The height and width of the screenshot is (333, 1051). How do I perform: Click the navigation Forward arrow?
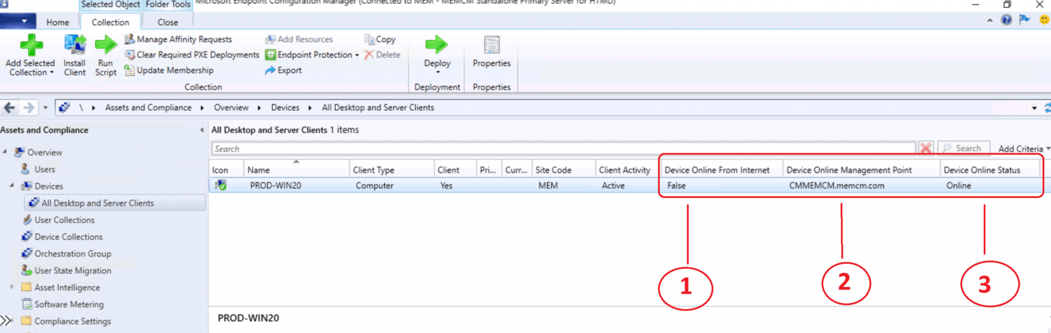pos(29,108)
